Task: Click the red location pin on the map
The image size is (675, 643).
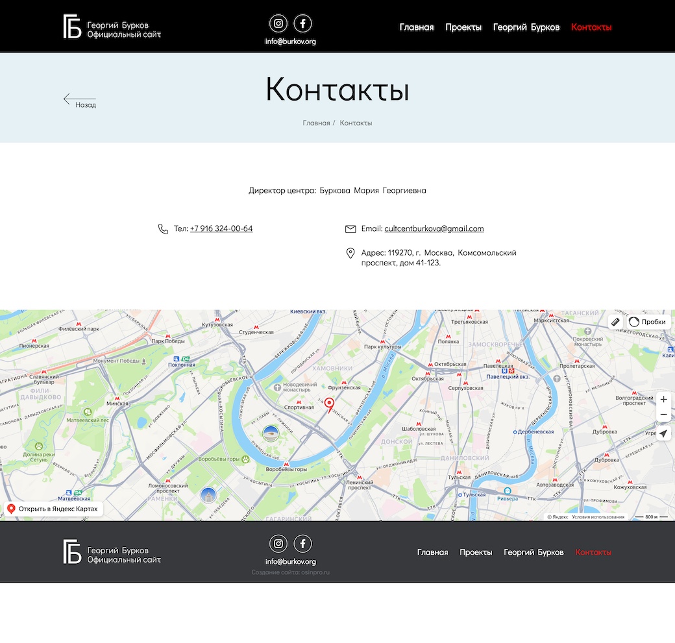Action: pyautogui.click(x=329, y=405)
